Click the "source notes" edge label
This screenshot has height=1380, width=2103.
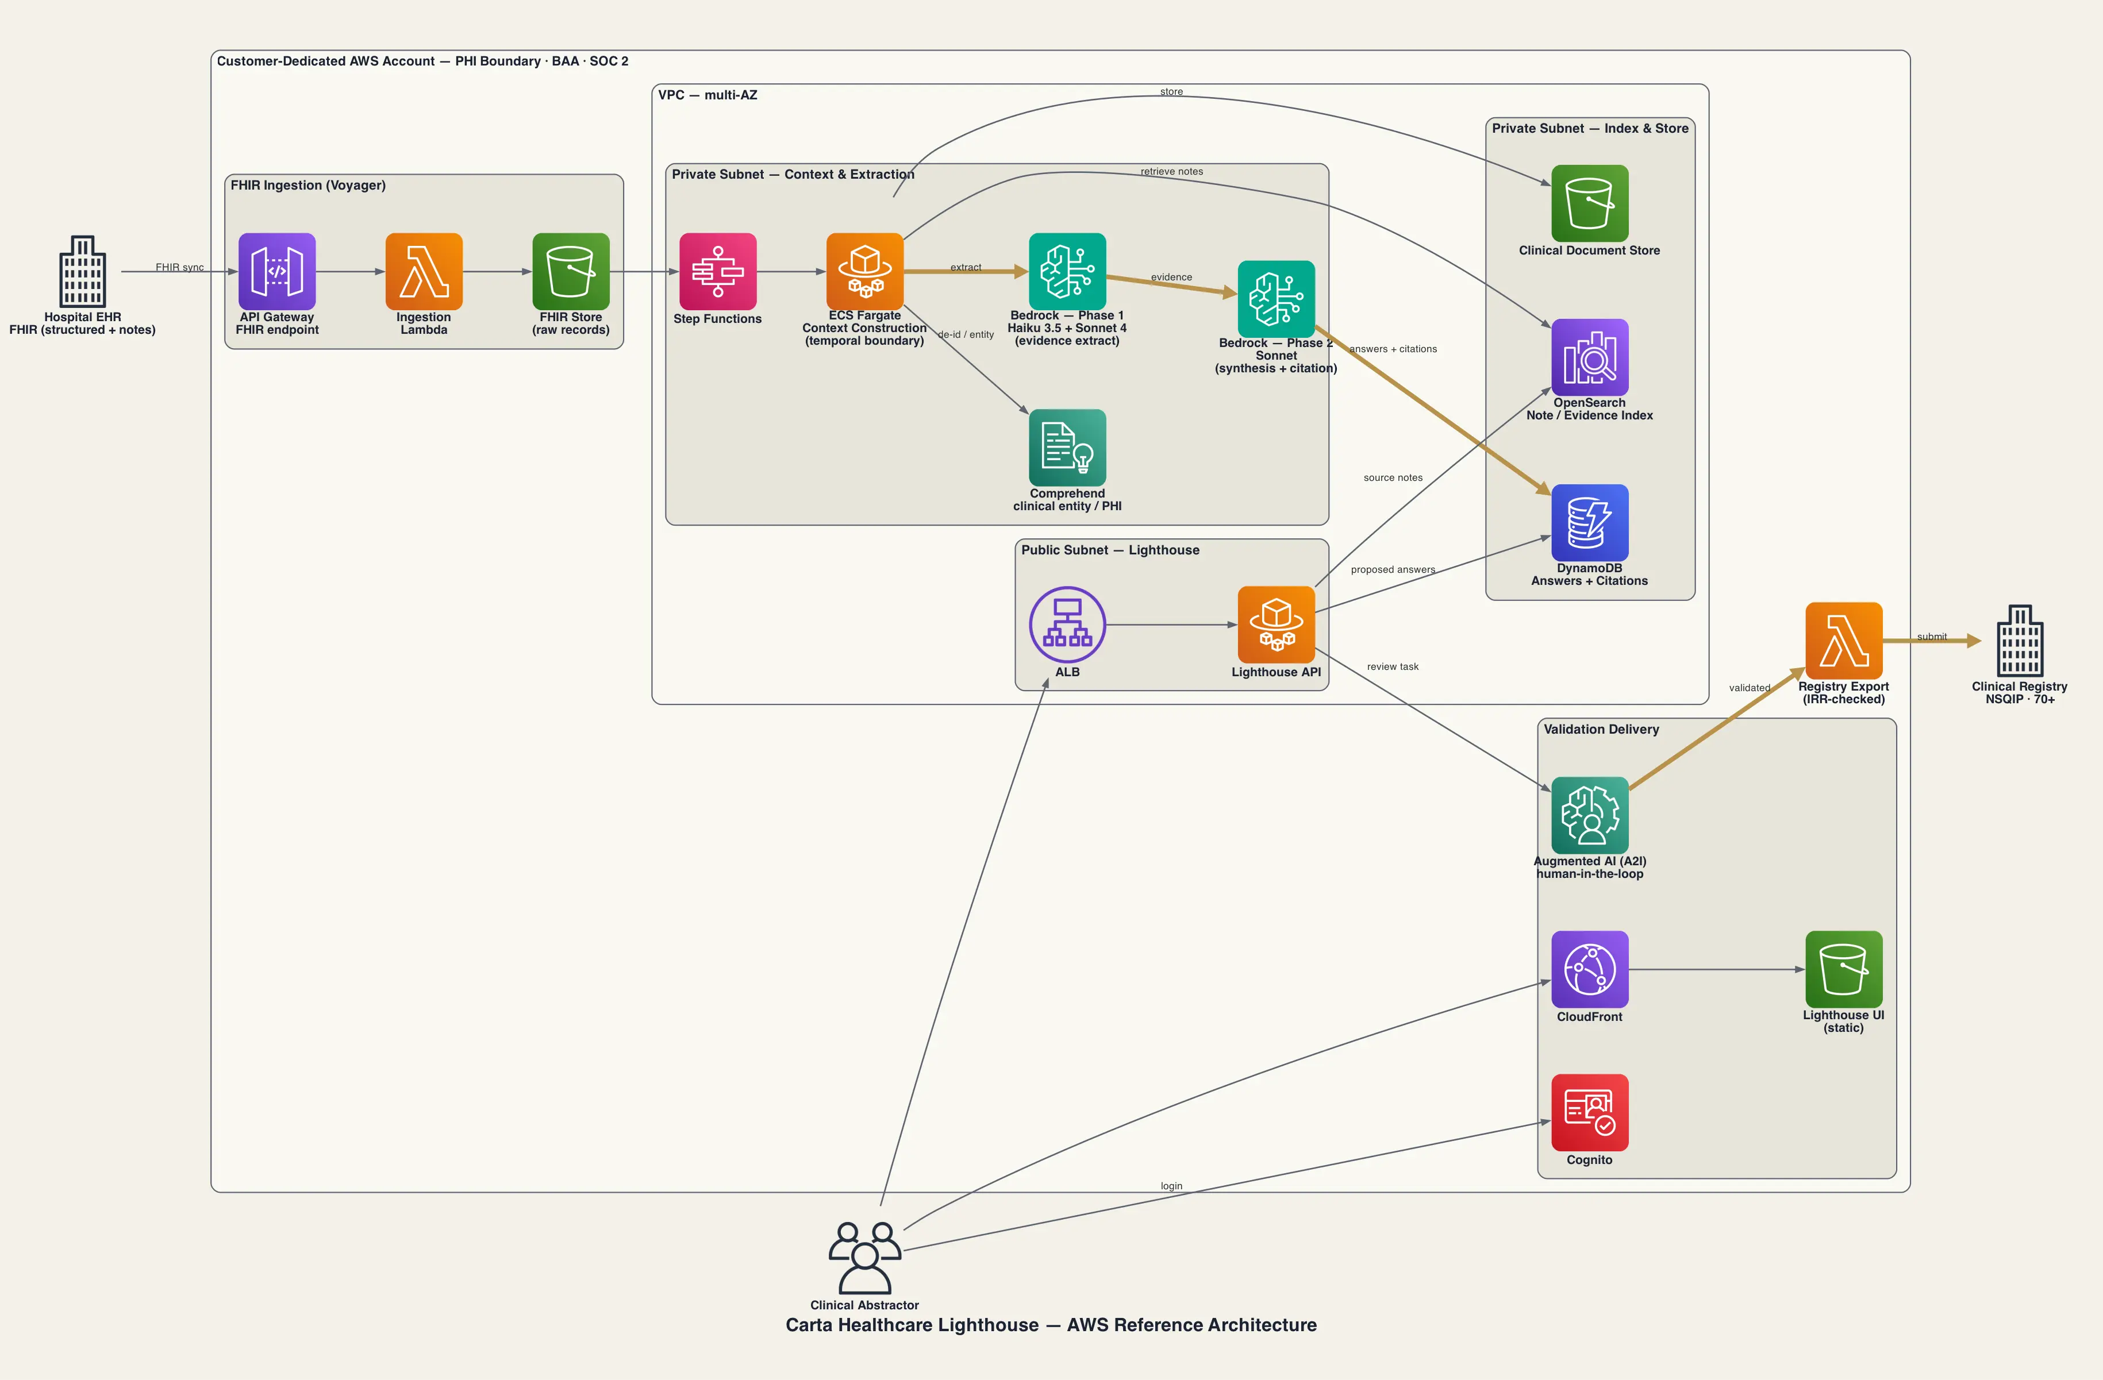pyautogui.click(x=1393, y=477)
